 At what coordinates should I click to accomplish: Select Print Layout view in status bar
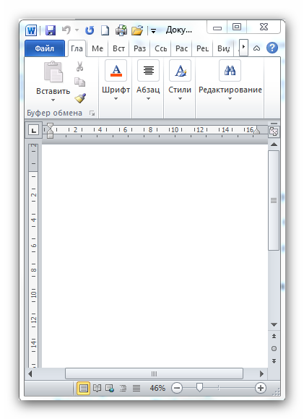tap(83, 388)
